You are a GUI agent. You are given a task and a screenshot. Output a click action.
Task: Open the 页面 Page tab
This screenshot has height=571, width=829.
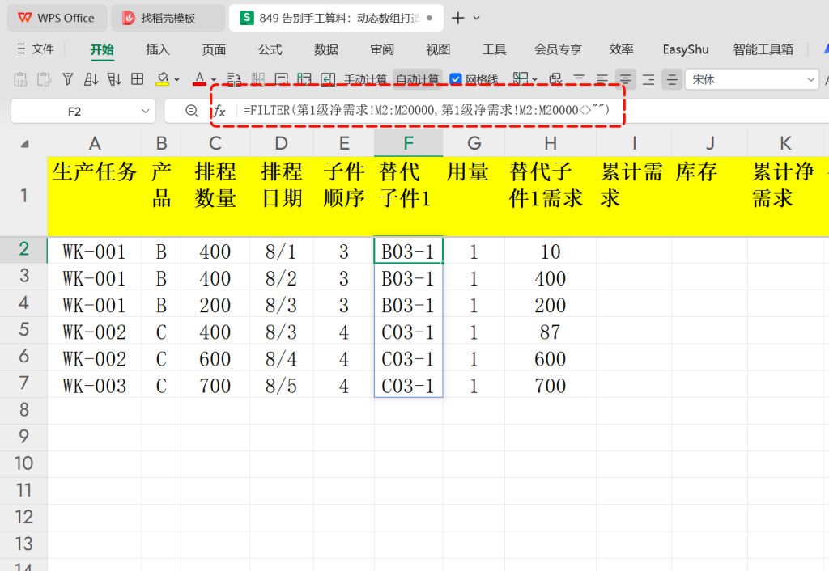tap(214, 49)
